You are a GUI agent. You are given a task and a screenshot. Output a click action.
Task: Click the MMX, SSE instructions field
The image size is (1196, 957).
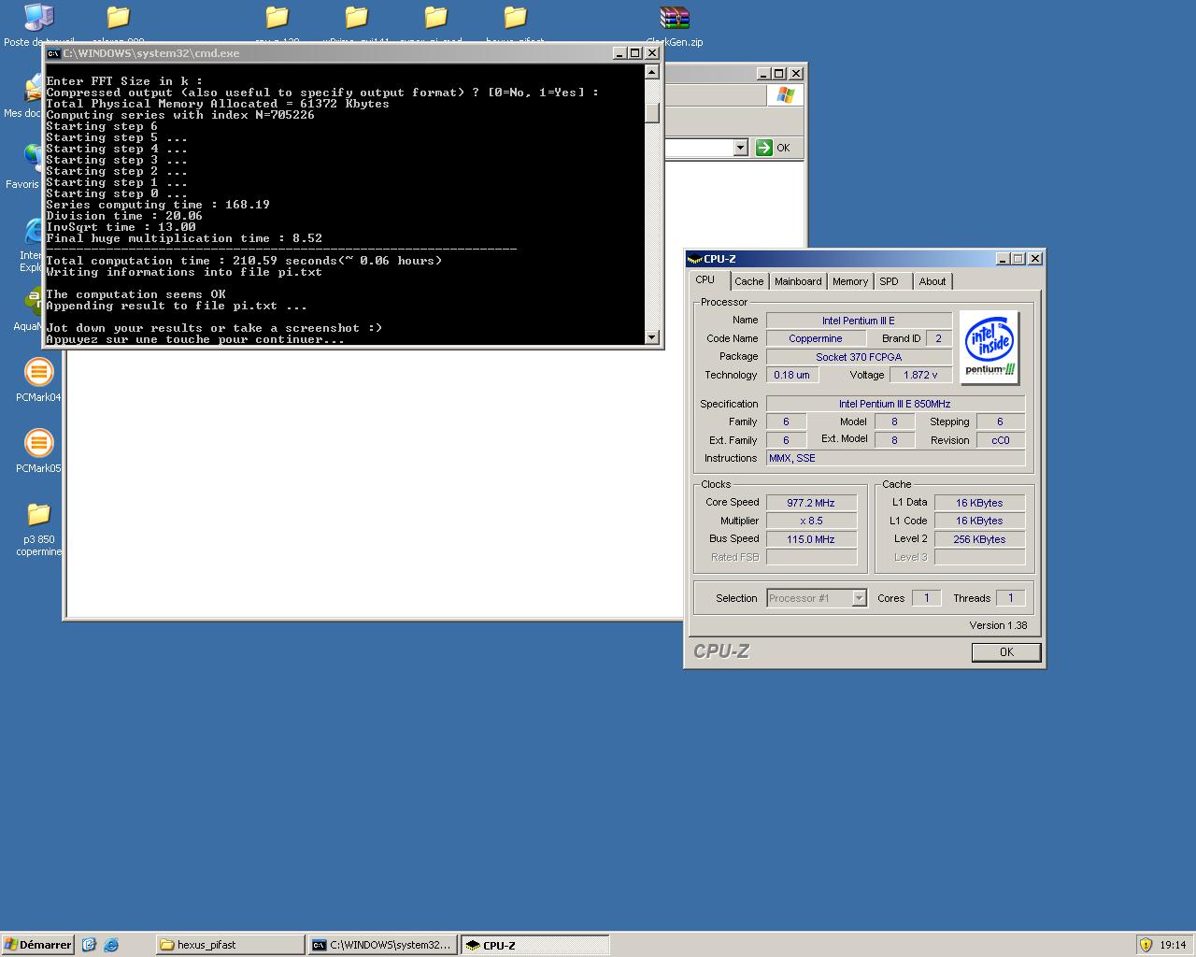pyautogui.click(x=895, y=458)
